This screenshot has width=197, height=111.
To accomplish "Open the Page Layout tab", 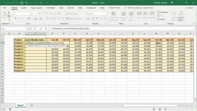I will pyautogui.click(x=36, y=8).
